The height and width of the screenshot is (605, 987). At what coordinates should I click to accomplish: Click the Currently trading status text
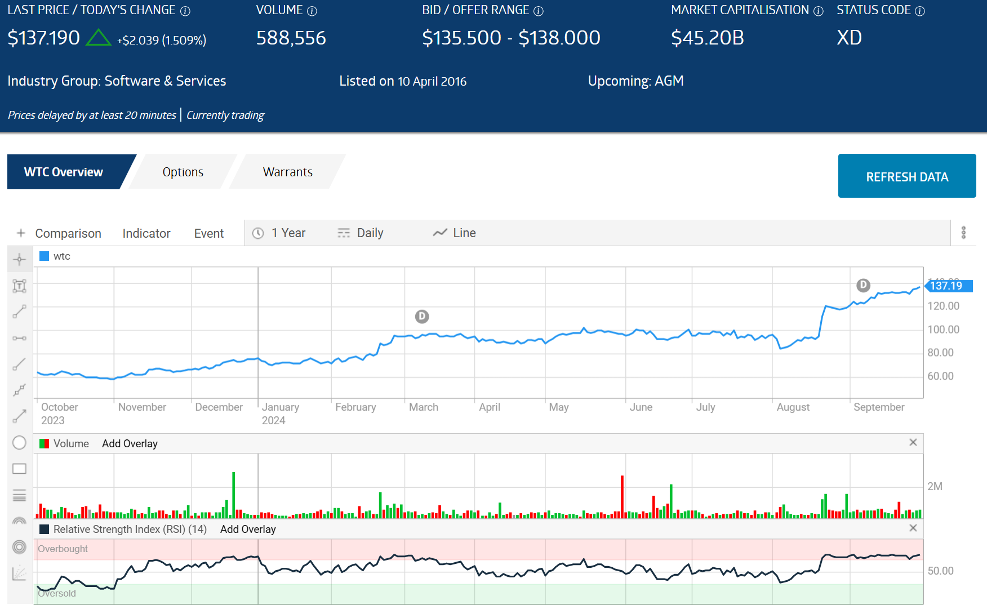[225, 115]
